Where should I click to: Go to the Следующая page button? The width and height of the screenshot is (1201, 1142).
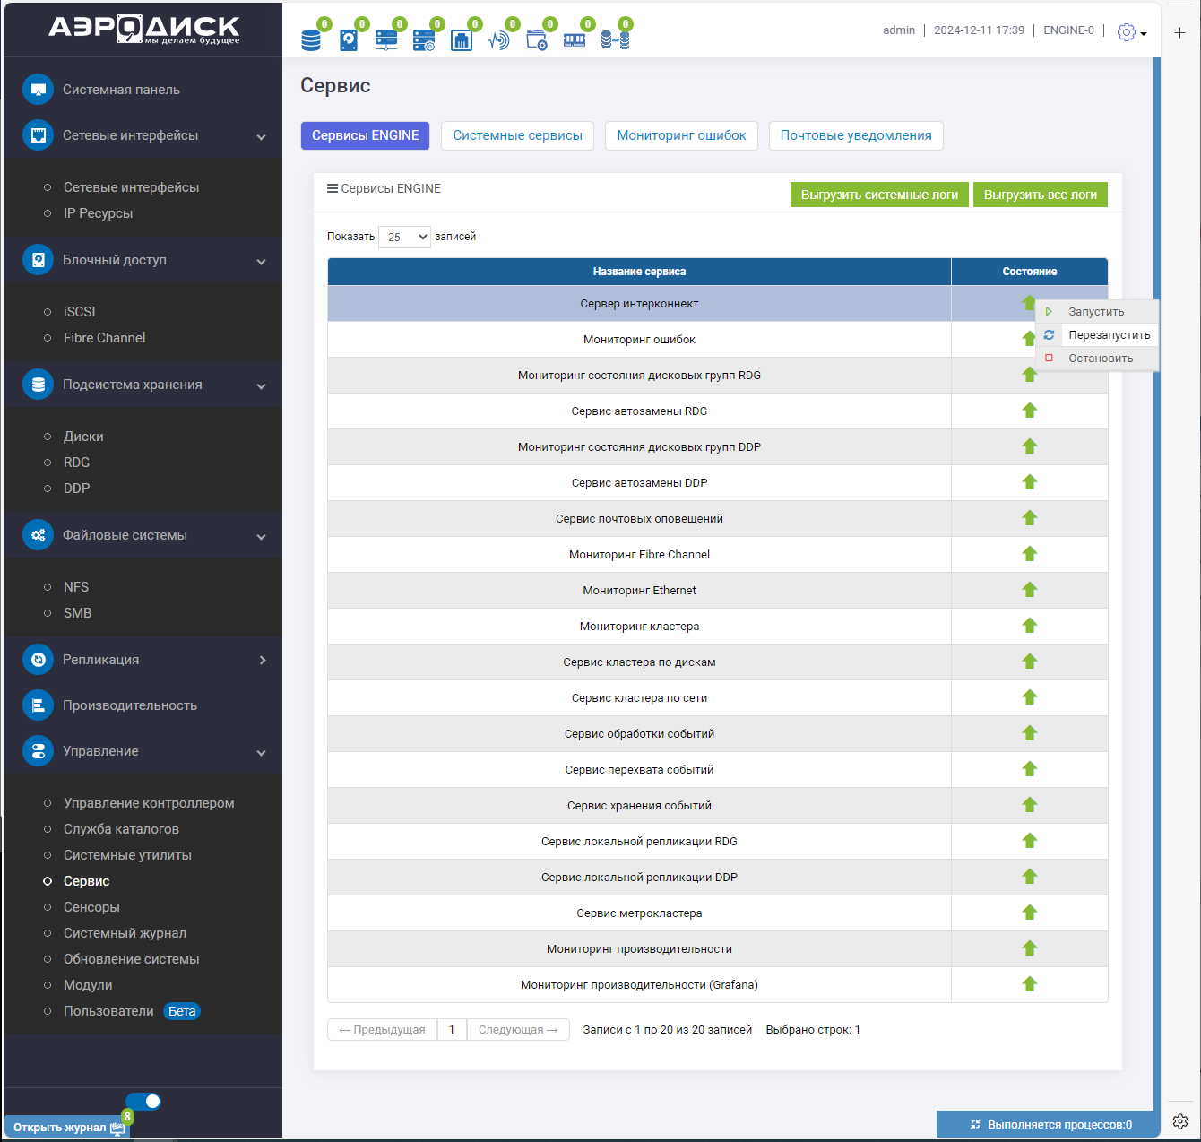tap(518, 1030)
